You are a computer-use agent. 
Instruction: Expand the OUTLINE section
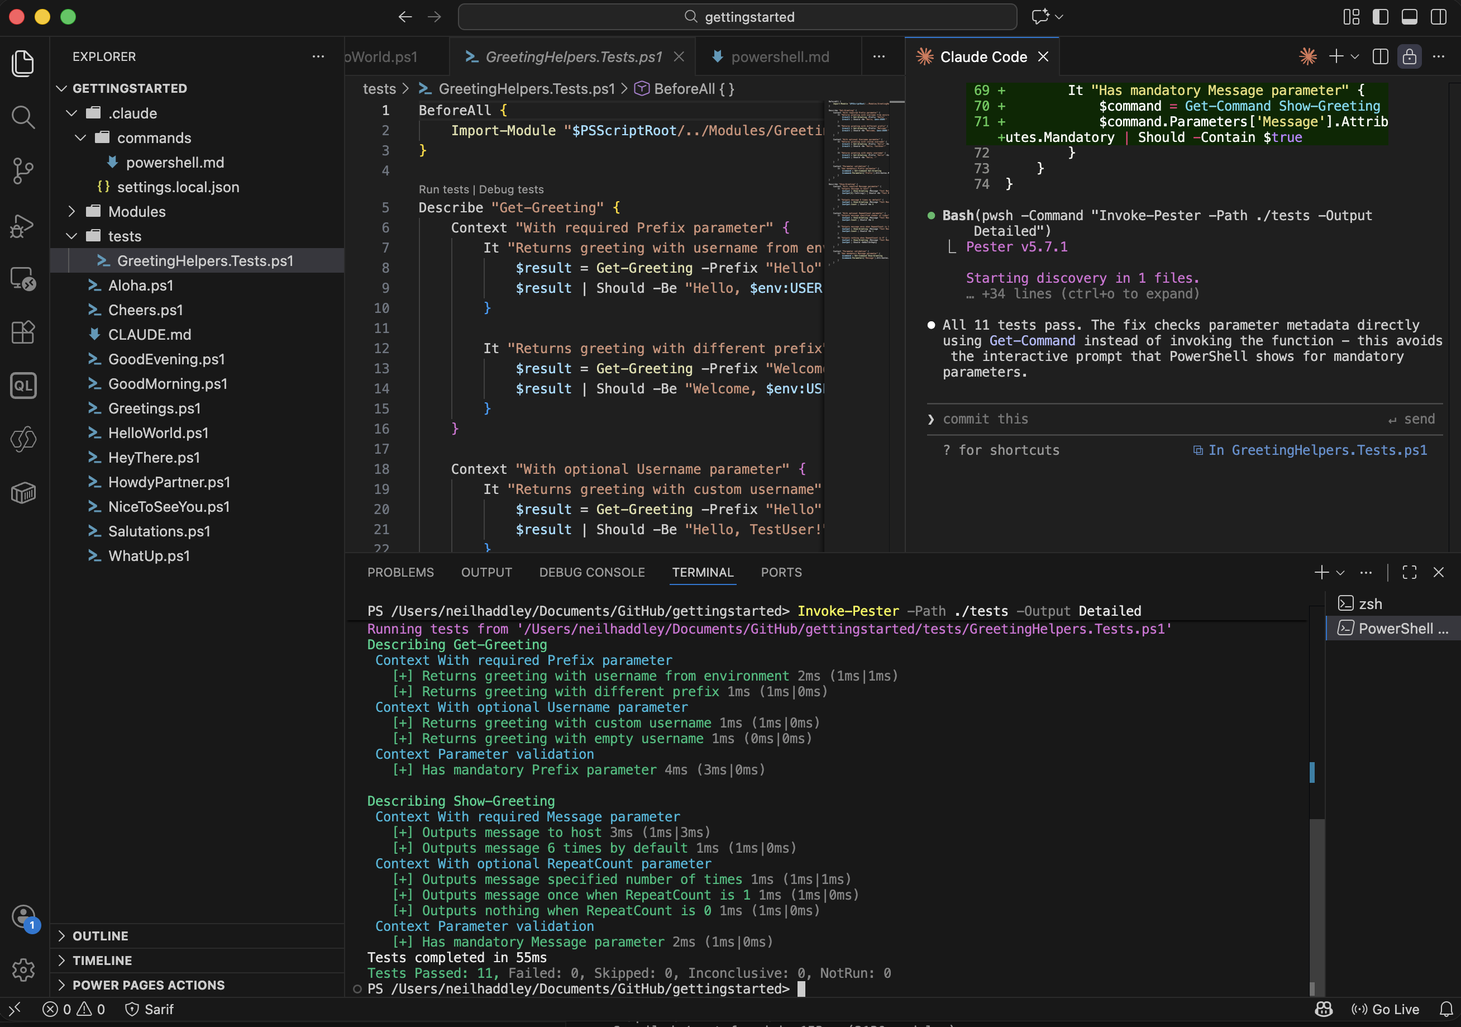pos(100,935)
